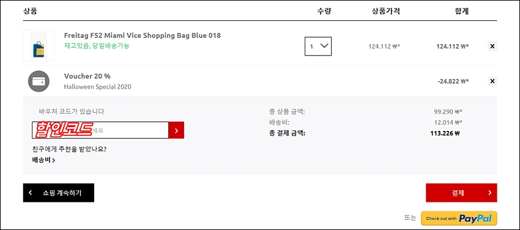The width and height of the screenshot is (520, 230).
Task: Check out with PayPal button
Action: point(459,218)
